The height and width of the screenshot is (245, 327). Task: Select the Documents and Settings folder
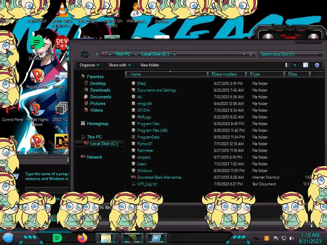click(x=156, y=90)
